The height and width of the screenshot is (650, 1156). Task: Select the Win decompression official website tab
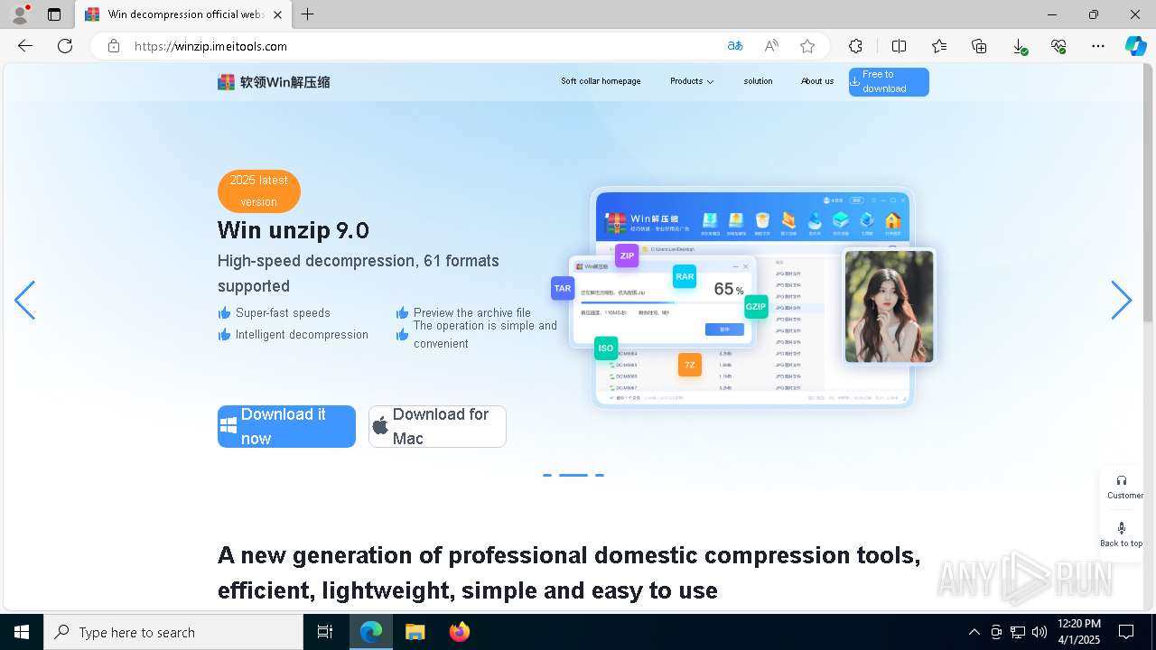click(x=183, y=14)
